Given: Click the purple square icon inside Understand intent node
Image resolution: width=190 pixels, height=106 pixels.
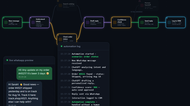Looking at the screenshot, I should coord(33,22).
